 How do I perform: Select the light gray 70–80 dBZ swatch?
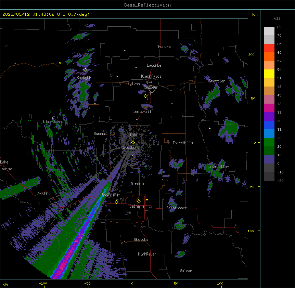click(269, 31)
